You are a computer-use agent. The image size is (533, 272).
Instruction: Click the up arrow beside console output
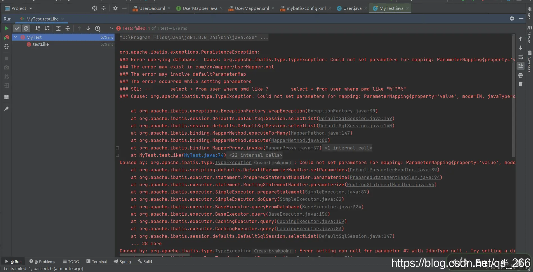tap(521, 39)
